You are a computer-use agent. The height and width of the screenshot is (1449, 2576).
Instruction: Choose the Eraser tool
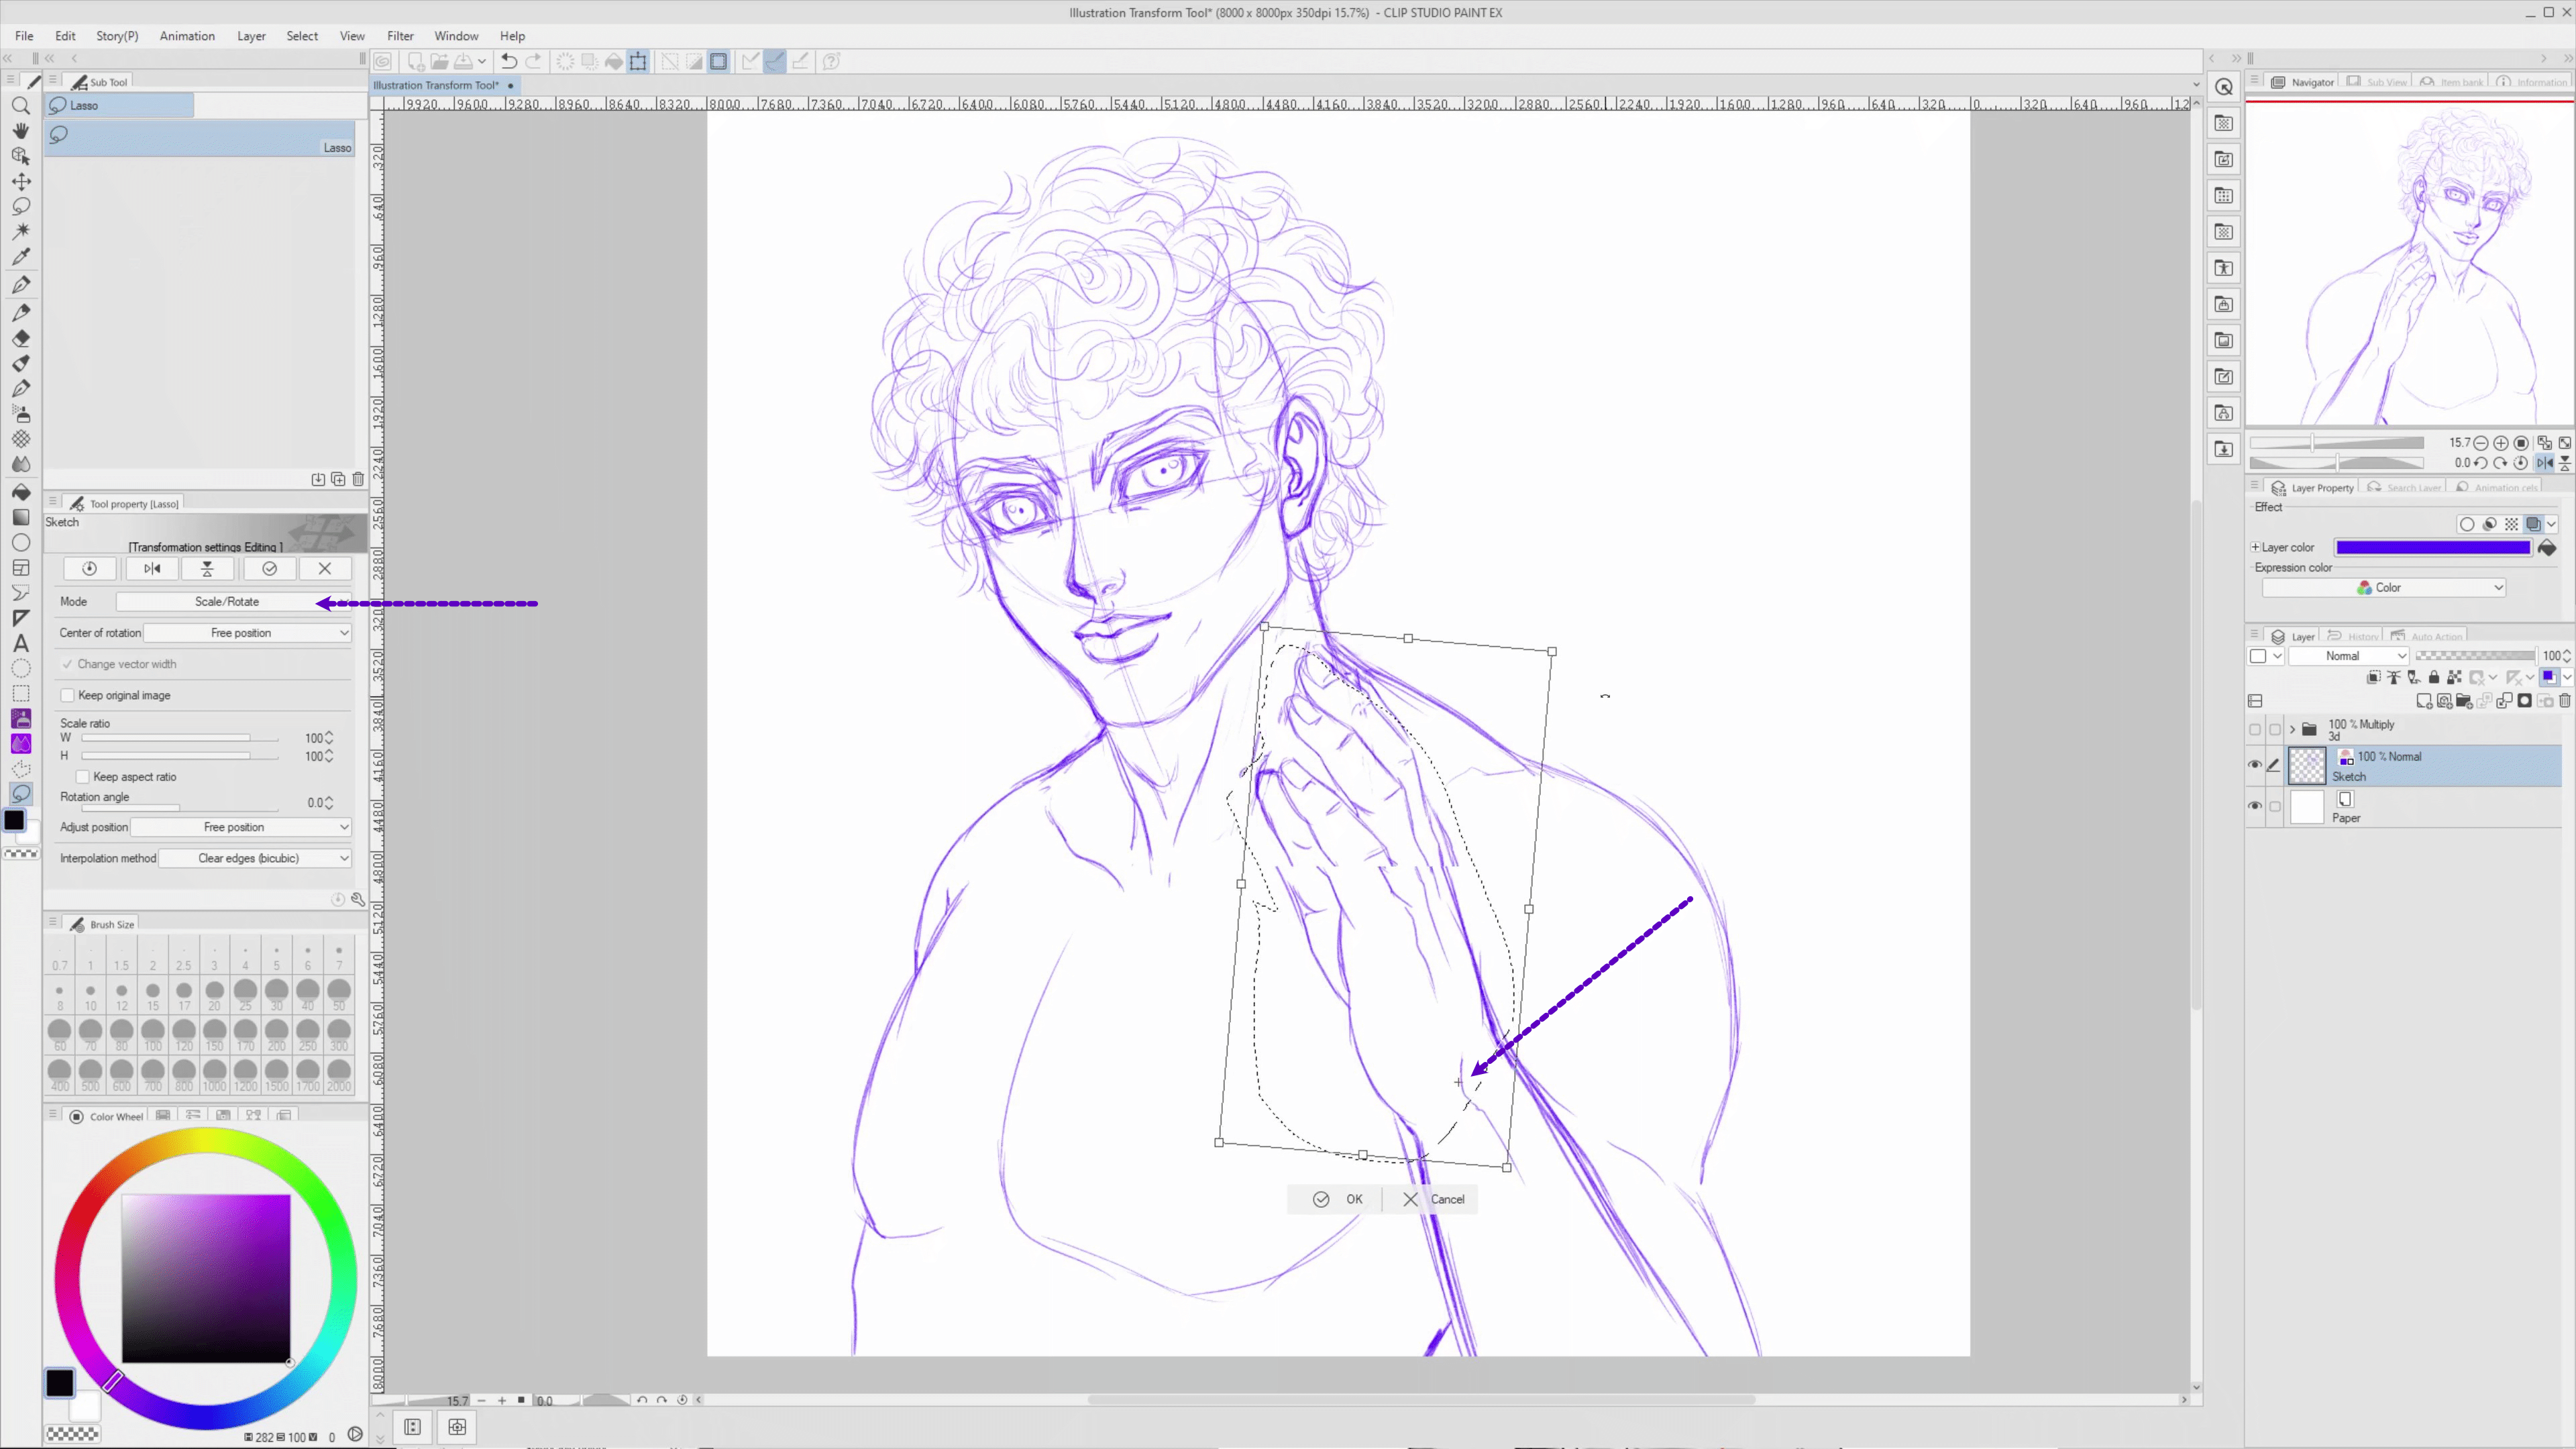tap(20, 338)
